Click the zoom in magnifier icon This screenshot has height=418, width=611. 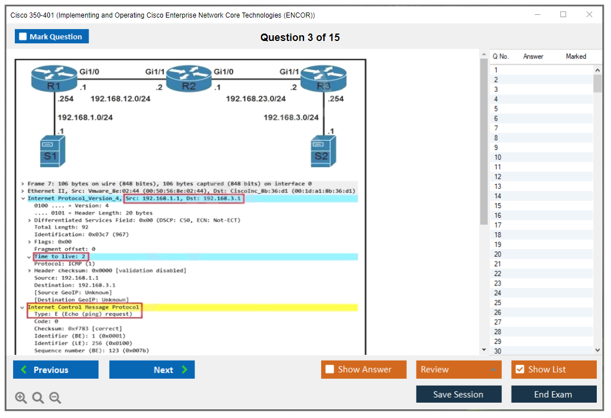[20, 398]
